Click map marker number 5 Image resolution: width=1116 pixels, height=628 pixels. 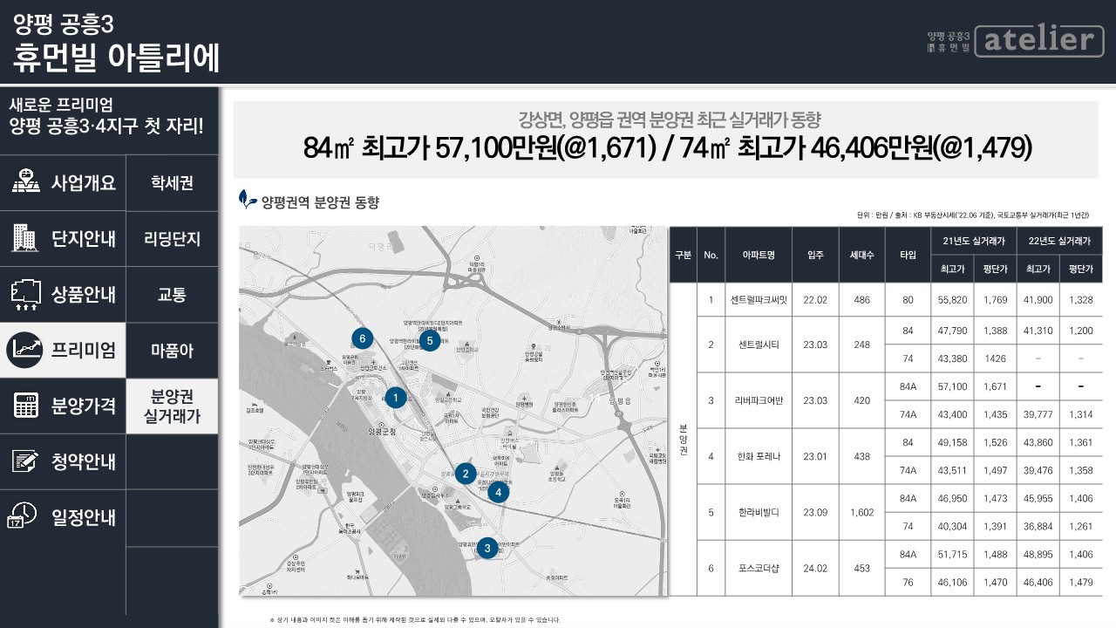tap(428, 340)
